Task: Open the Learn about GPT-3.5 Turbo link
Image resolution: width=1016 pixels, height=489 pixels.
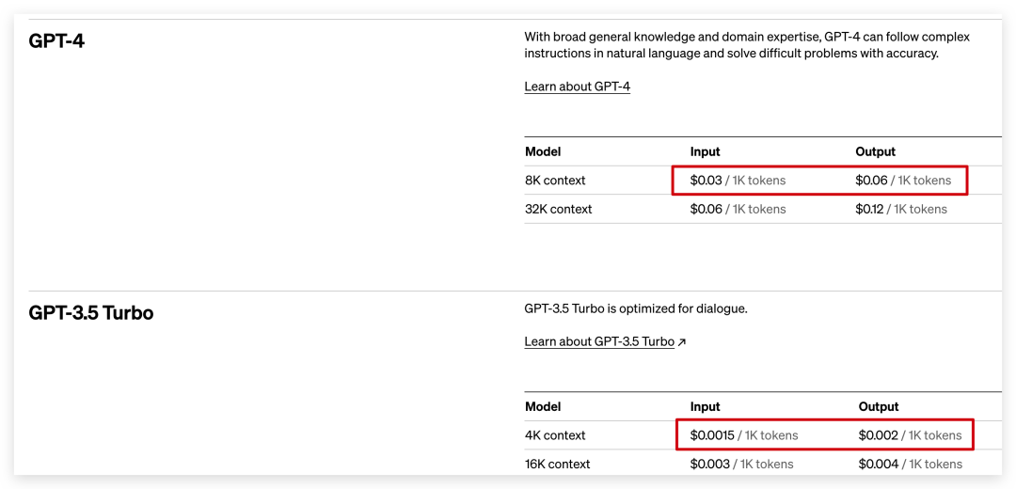Action: [x=599, y=342]
